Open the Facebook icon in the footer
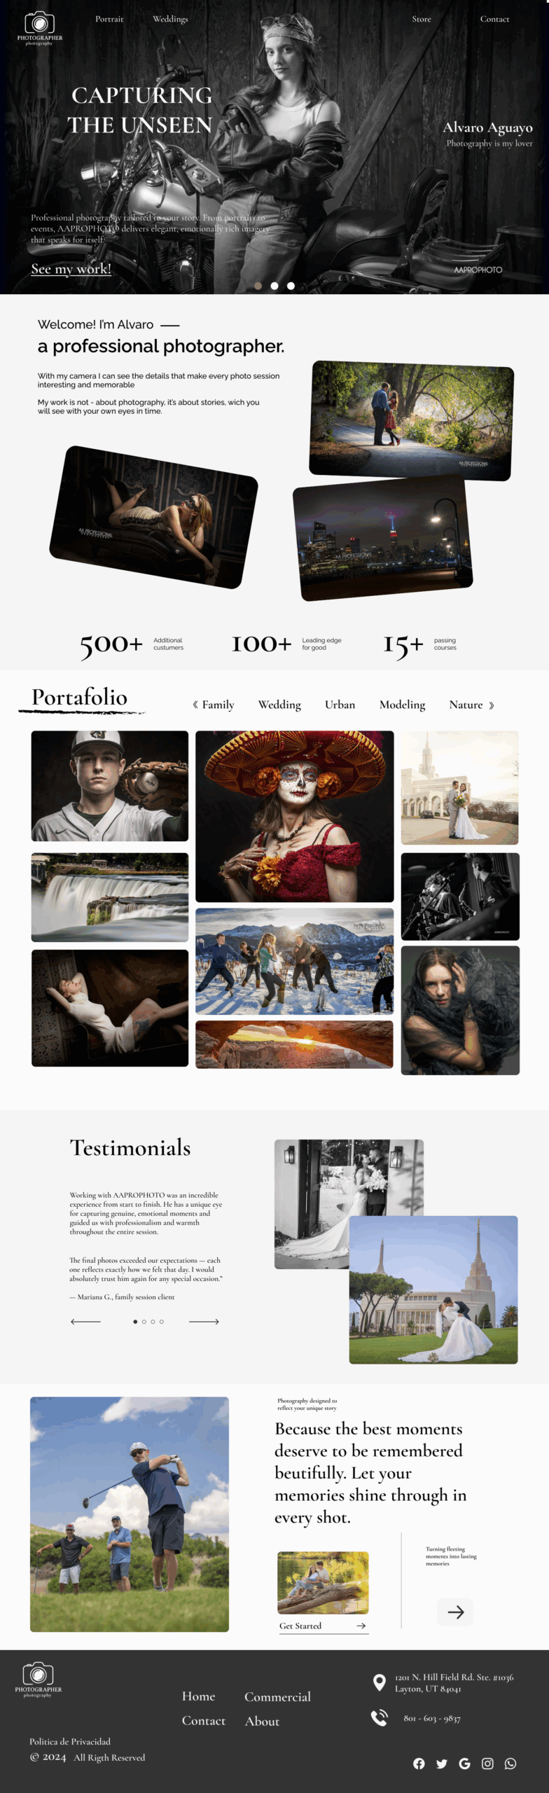The width and height of the screenshot is (549, 1793). pos(419,1764)
